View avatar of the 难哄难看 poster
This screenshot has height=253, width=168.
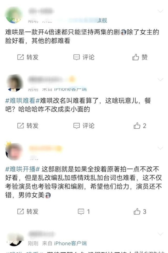point(15,83)
